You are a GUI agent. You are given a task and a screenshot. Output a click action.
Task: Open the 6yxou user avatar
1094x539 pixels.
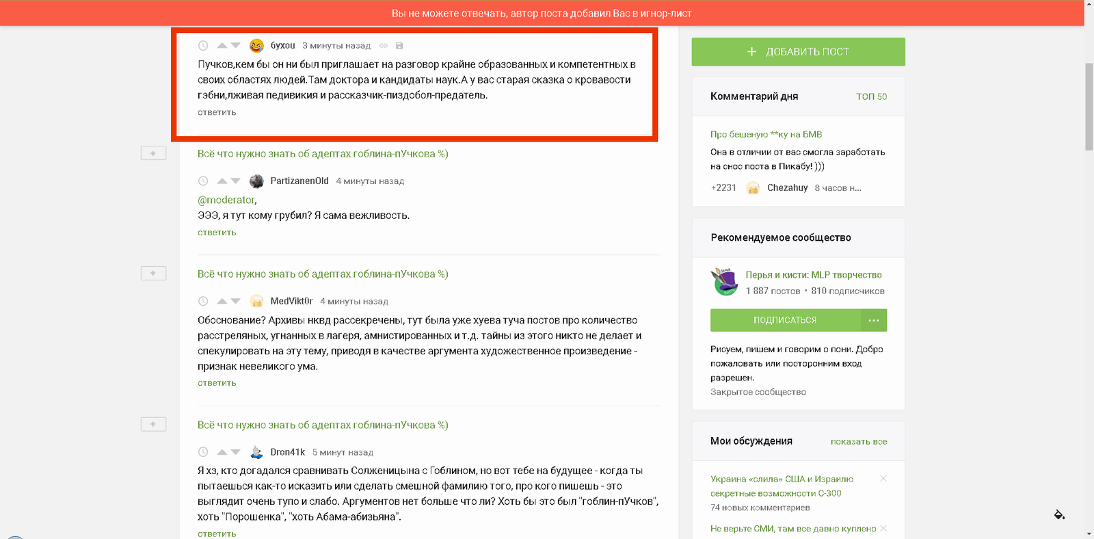coord(256,46)
